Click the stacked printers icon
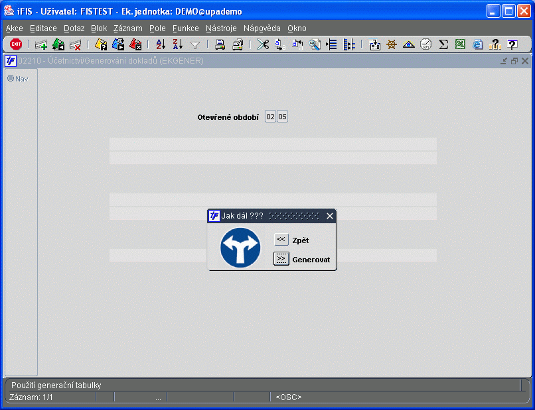Screen dimensions: 535x410 click(238, 44)
